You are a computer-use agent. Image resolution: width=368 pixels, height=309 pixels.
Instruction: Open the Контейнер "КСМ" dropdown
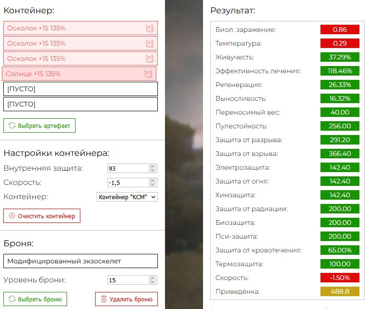(127, 197)
